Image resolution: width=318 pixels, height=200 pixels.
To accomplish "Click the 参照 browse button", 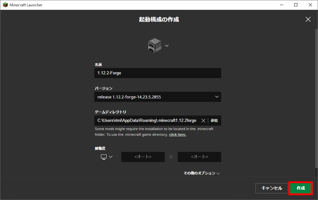I will [214, 120].
